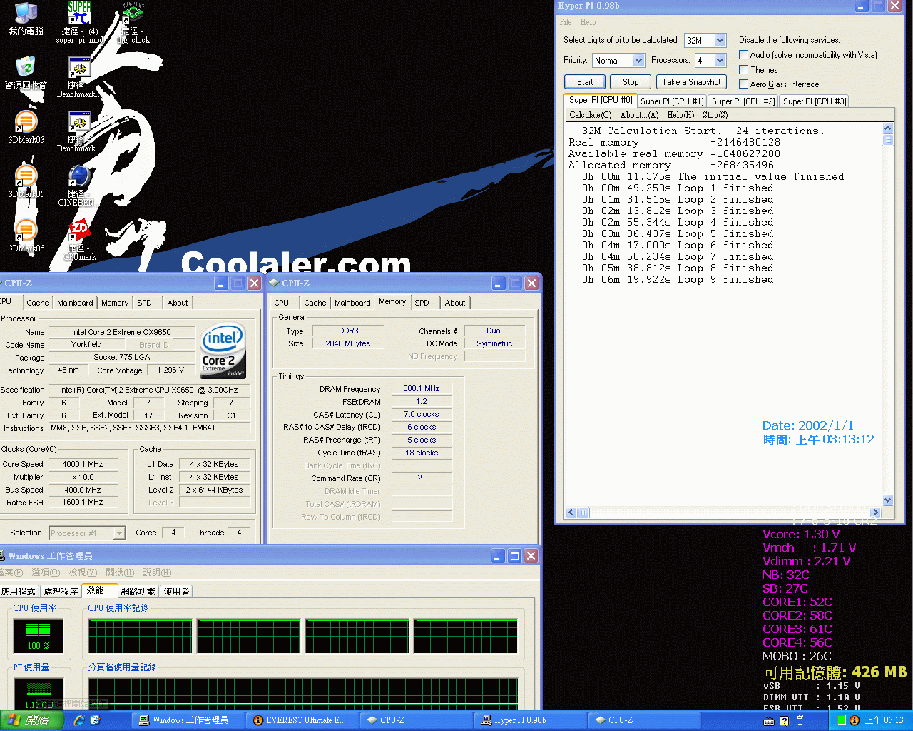This screenshot has height=731, width=913.
Task: Select the Super PI [CPU #0] tab
Action: (x=600, y=100)
